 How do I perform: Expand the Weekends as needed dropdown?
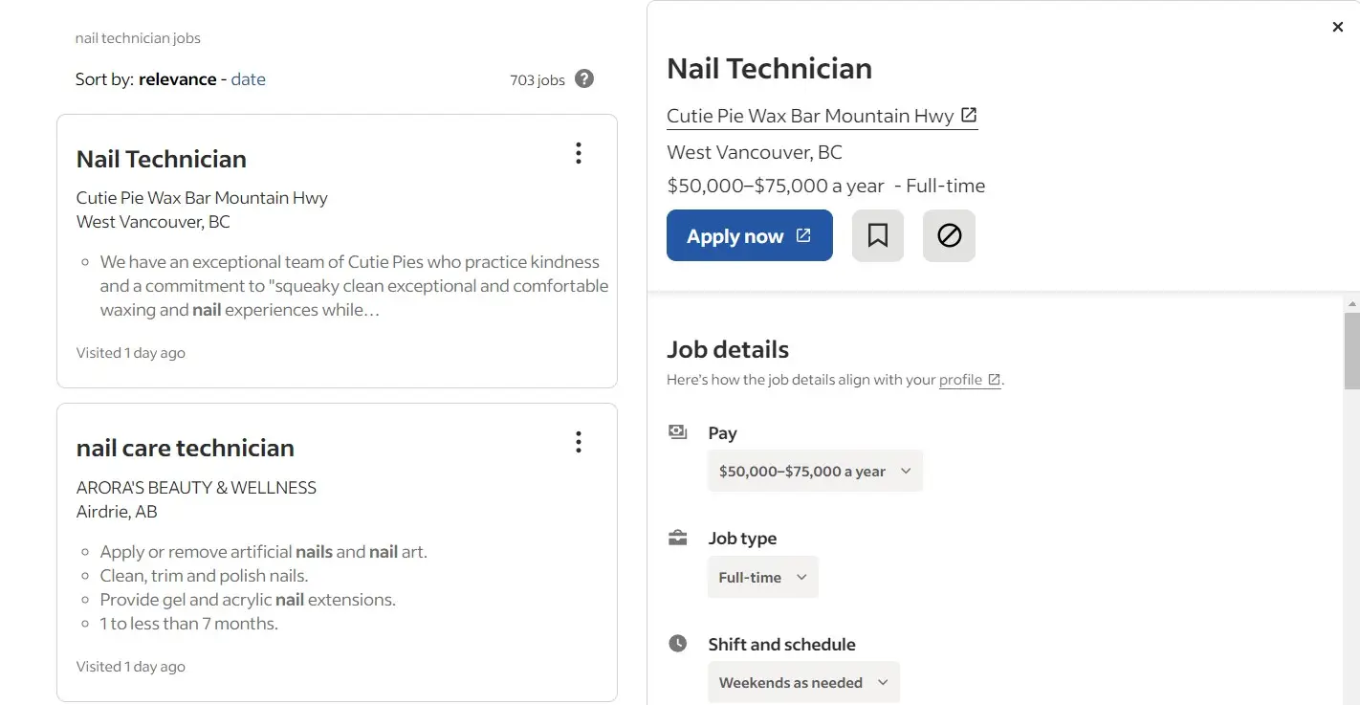(803, 682)
